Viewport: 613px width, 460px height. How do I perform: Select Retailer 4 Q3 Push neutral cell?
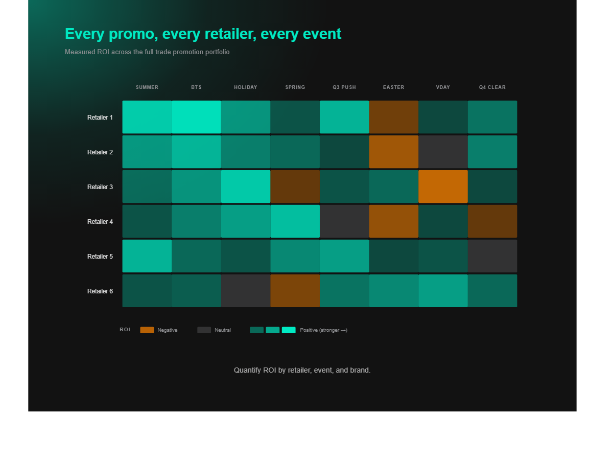coord(344,221)
